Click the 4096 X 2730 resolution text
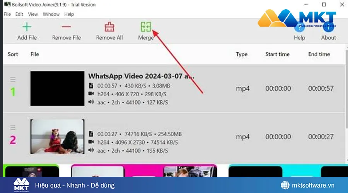 point(130,142)
